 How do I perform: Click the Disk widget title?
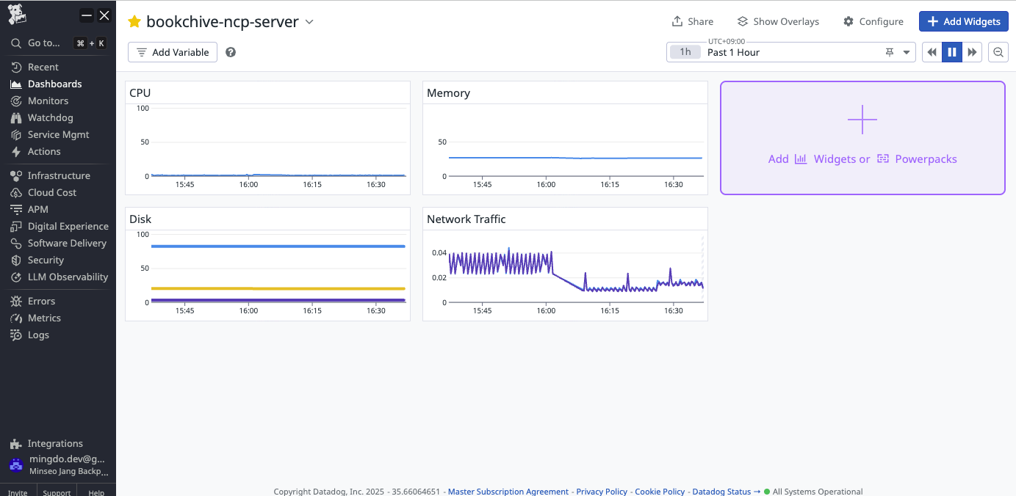(140, 219)
